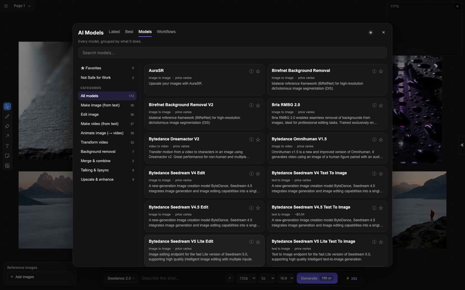Favorite Birefnet Background Removal V2
Screen dimensions: 465x290
258,106
